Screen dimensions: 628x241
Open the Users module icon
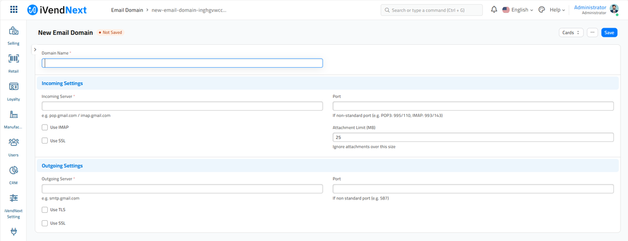pyautogui.click(x=13, y=143)
